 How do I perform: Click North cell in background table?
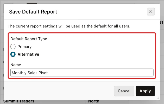(94, 101)
